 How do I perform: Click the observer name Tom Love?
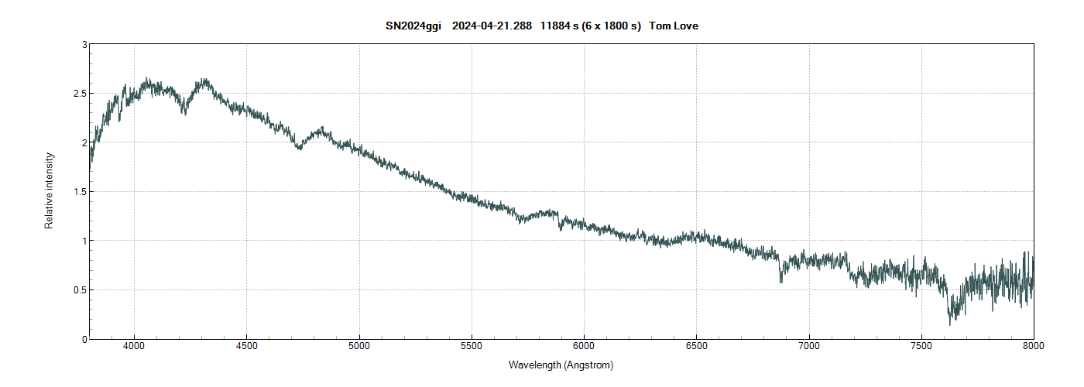674,26
